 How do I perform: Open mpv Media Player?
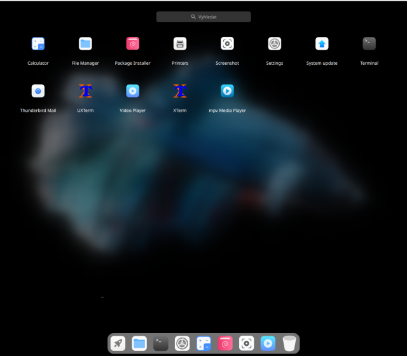pyautogui.click(x=227, y=91)
